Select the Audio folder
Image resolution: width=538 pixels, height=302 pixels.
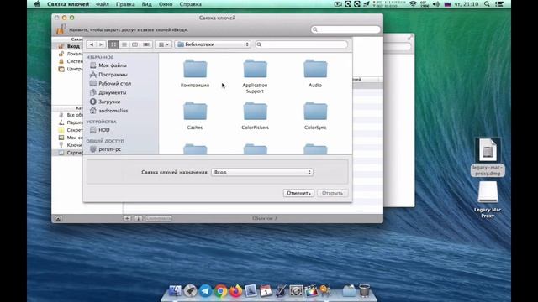click(x=315, y=73)
